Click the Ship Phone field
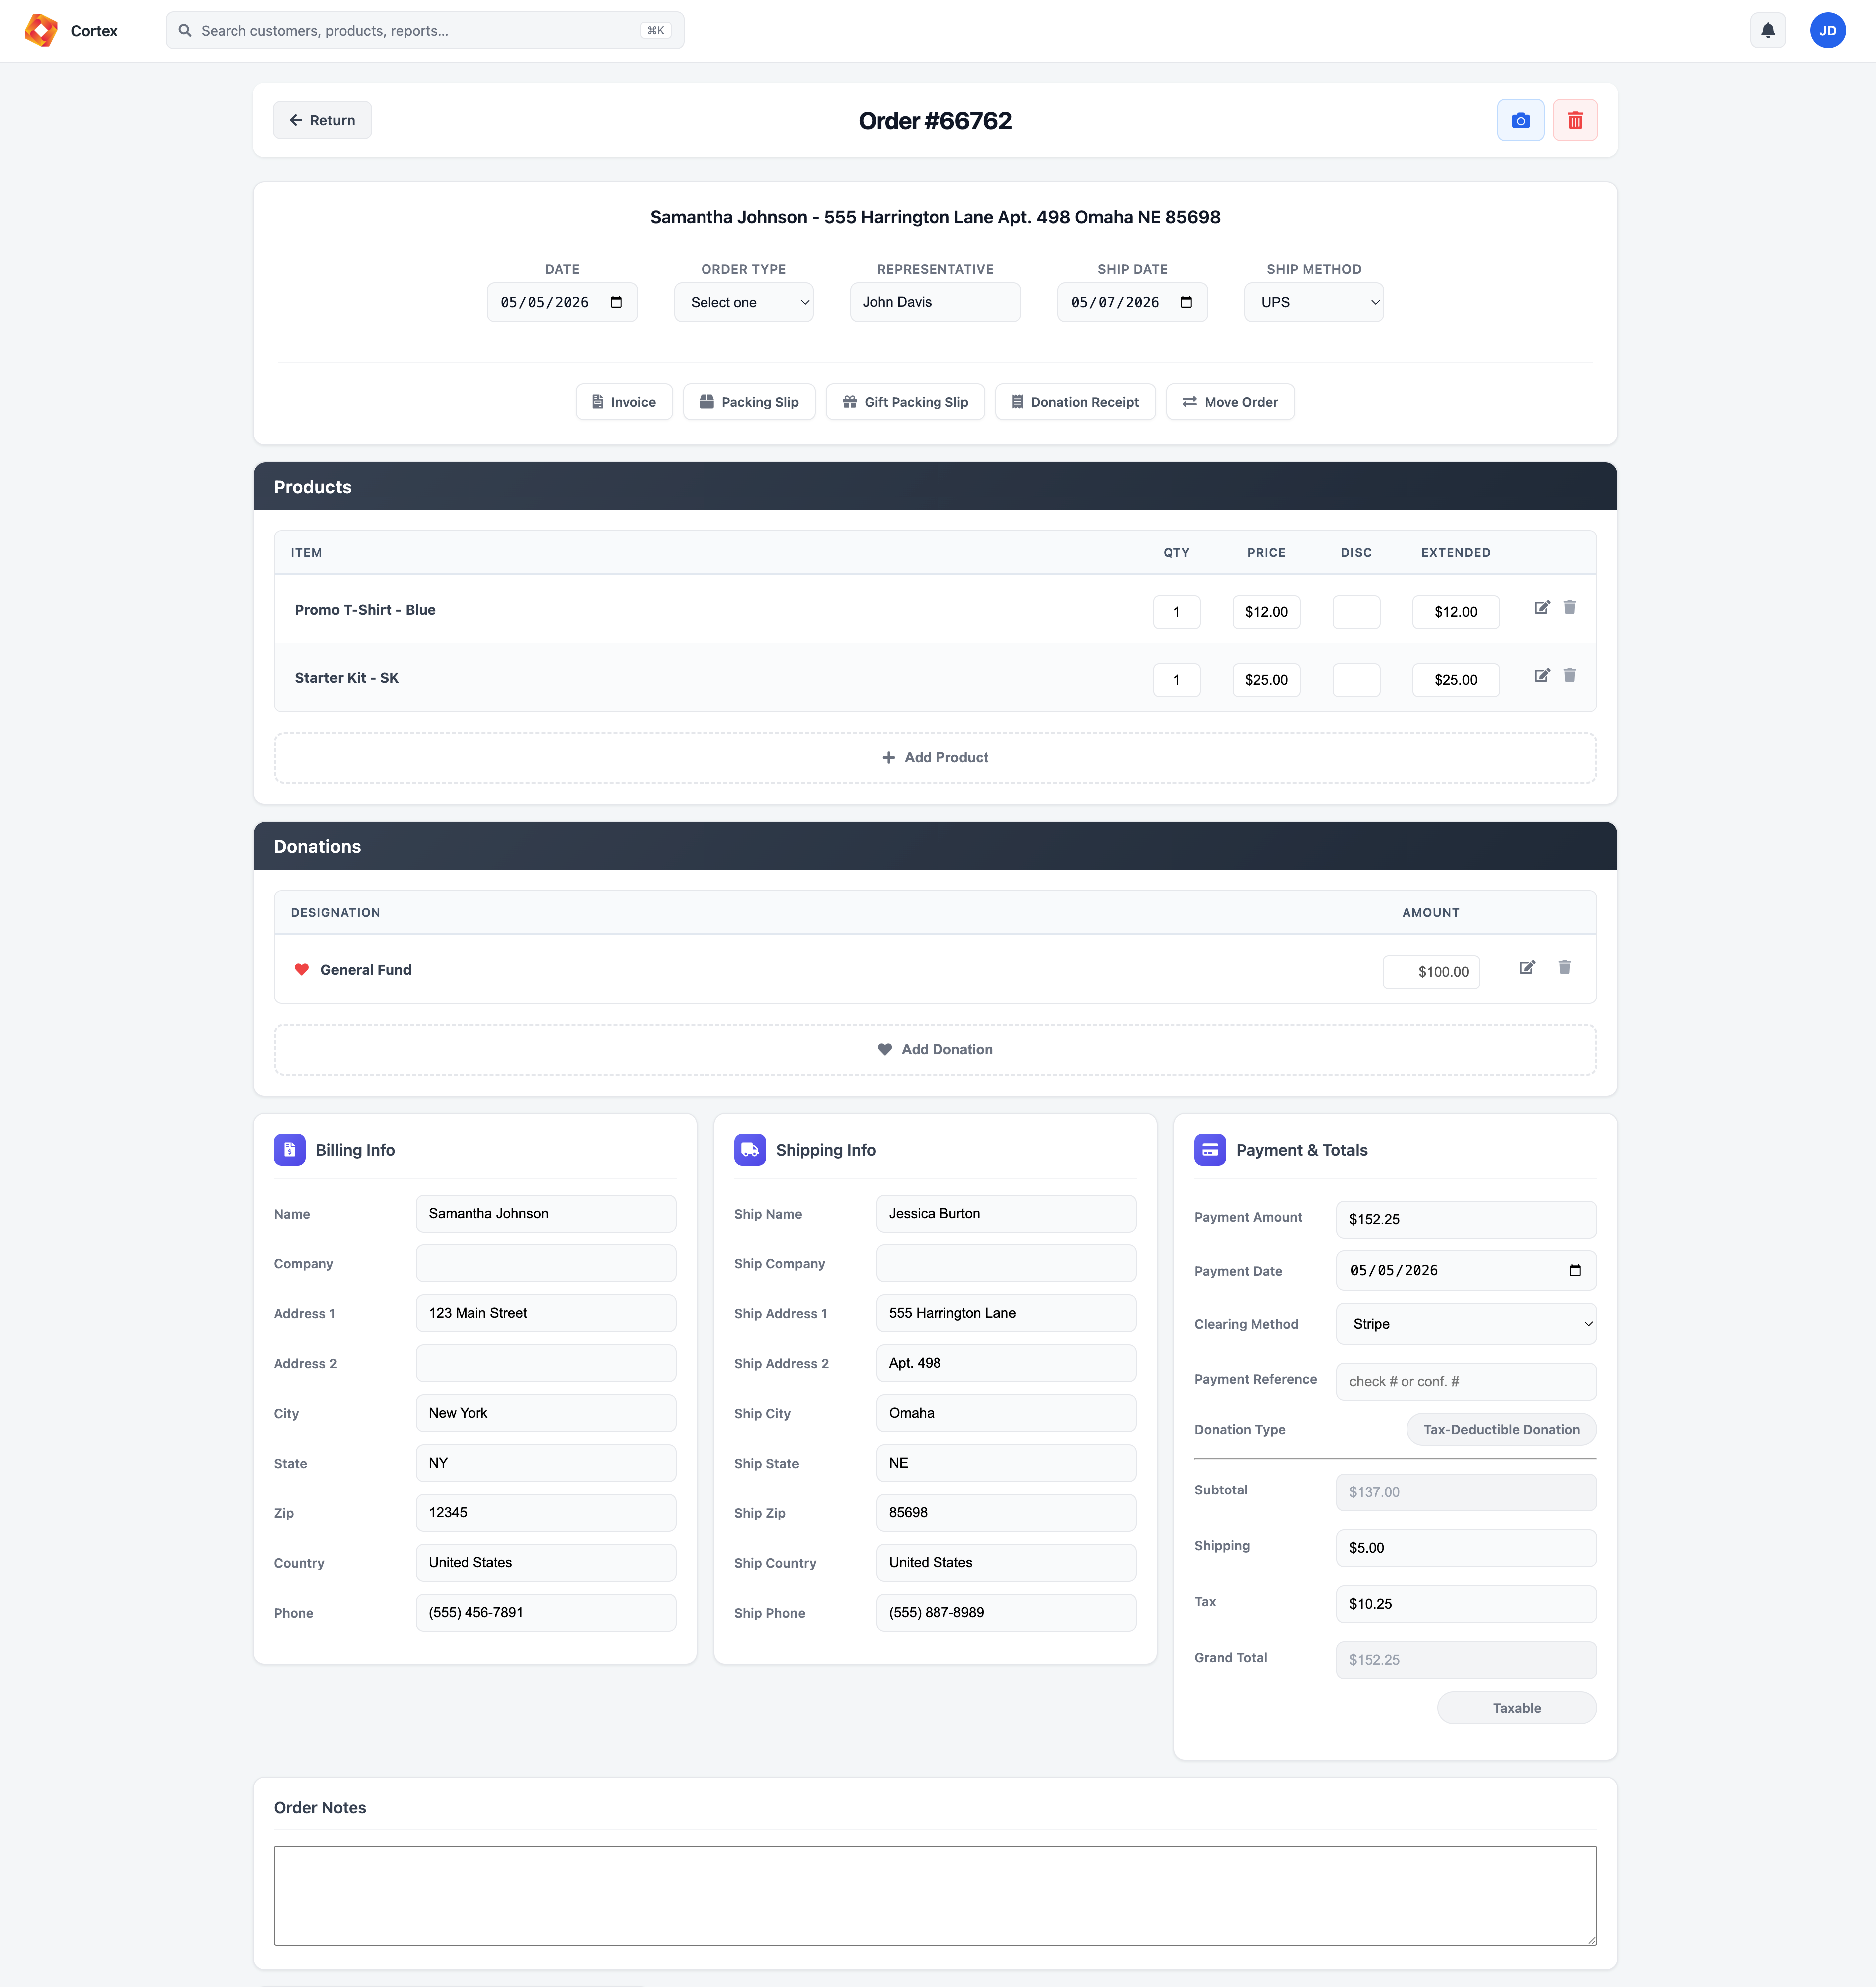The image size is (1876, 1987). [1006, 1613]
